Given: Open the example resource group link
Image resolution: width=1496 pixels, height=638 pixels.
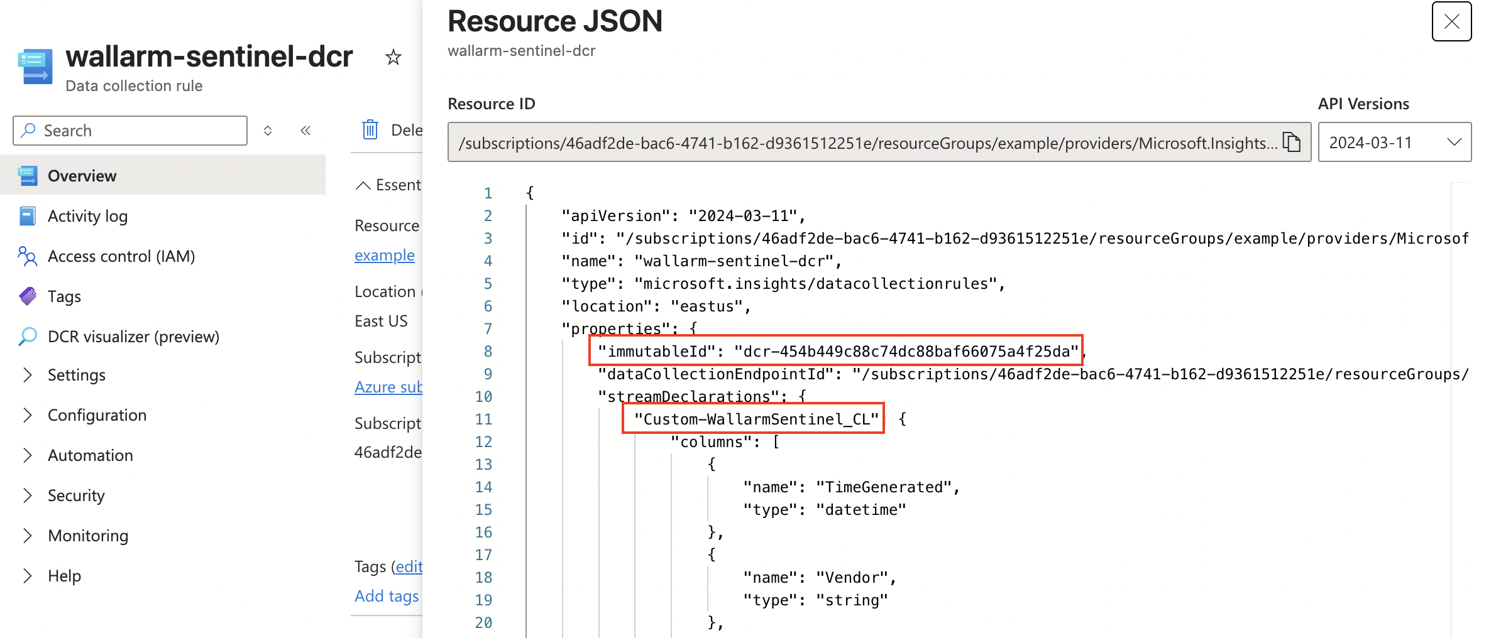Looking at the screenshot, I should coord(384,255).
